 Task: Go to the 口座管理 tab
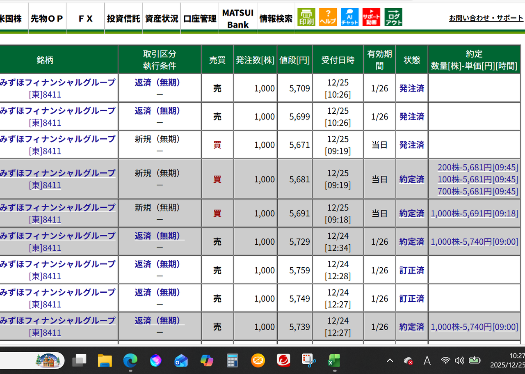[199, 18]
